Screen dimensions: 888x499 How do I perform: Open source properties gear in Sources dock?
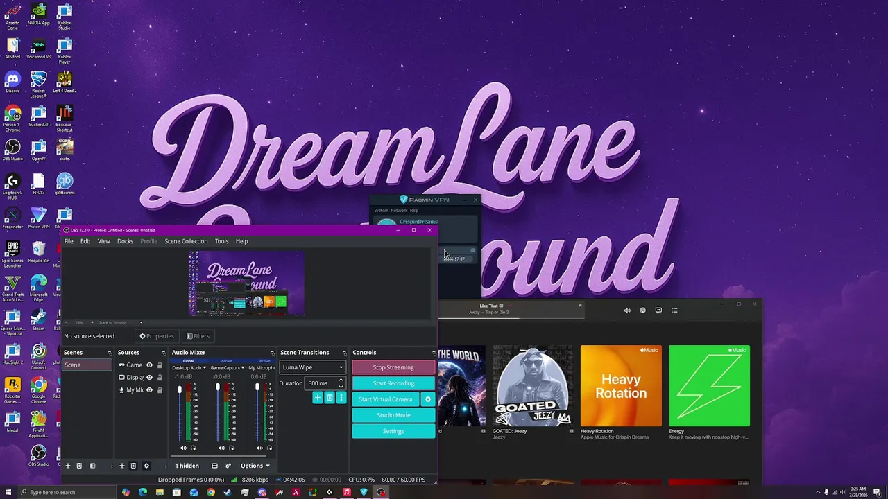(x=146, y=466)
